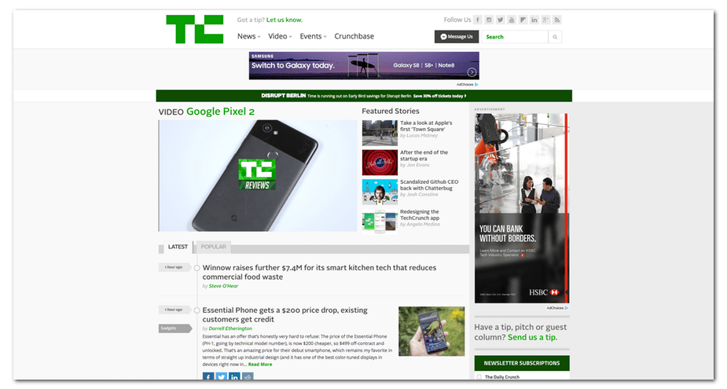Image resolution: width=727 pixels, height=389 pixels.
Task: Expand the Video dropdown menu
Action: click(280, 36)
